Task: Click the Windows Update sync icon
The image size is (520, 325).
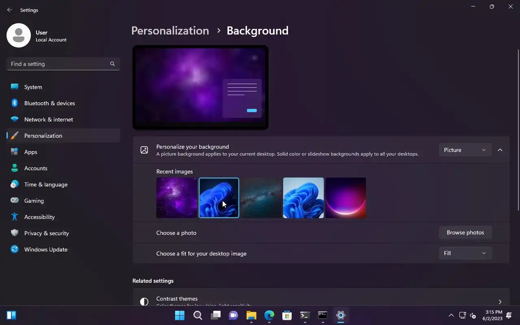Action: pos(15,249)
